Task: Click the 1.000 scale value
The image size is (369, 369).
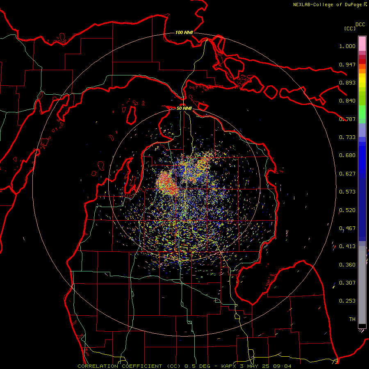Action: [x=347, y=46]
